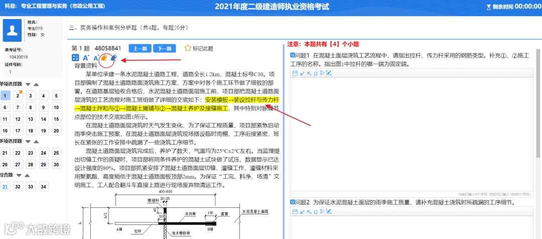Click section title 三、实务操作和案例分析题

[x=128, y=28]
